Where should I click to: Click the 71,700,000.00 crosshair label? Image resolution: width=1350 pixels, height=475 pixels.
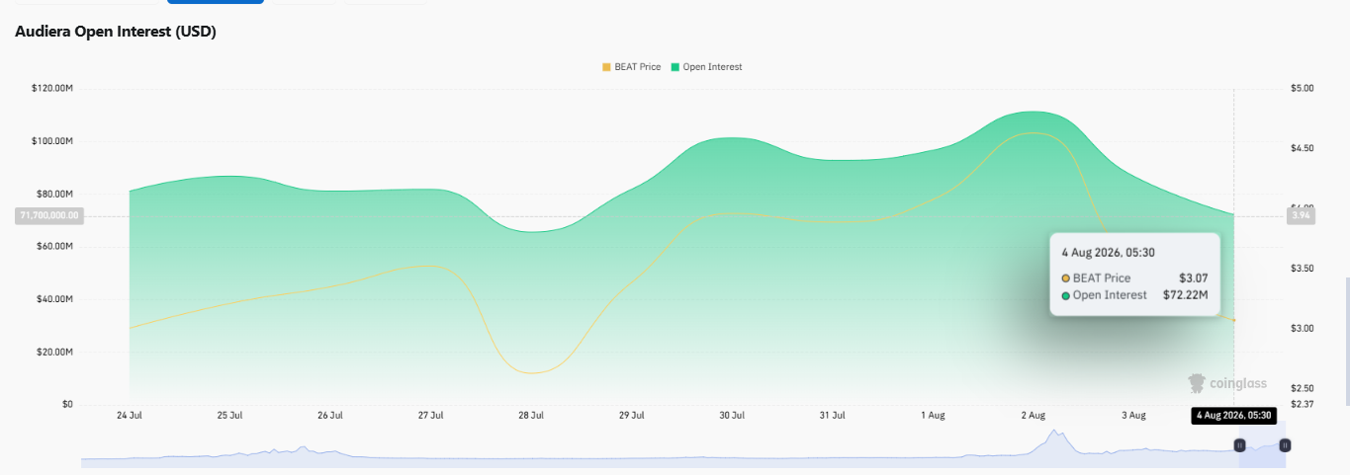pos(48,215)
